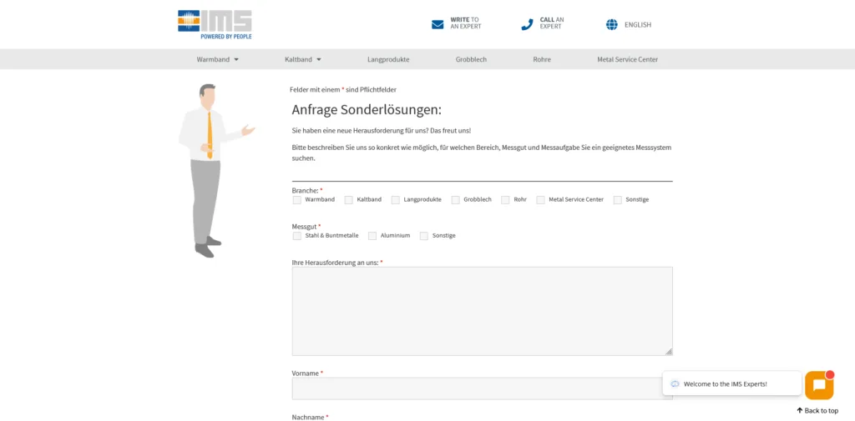Open the Rohre navigation item
Screen dimensions: 855x421
click(542, 59)
